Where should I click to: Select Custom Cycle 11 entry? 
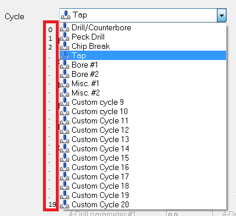click(143, 121)
